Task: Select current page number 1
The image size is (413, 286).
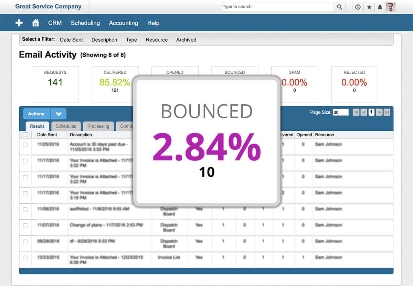Action: pos(371,112)
